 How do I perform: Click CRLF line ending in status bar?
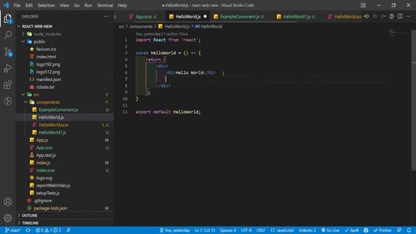click(x=261, y=230)
